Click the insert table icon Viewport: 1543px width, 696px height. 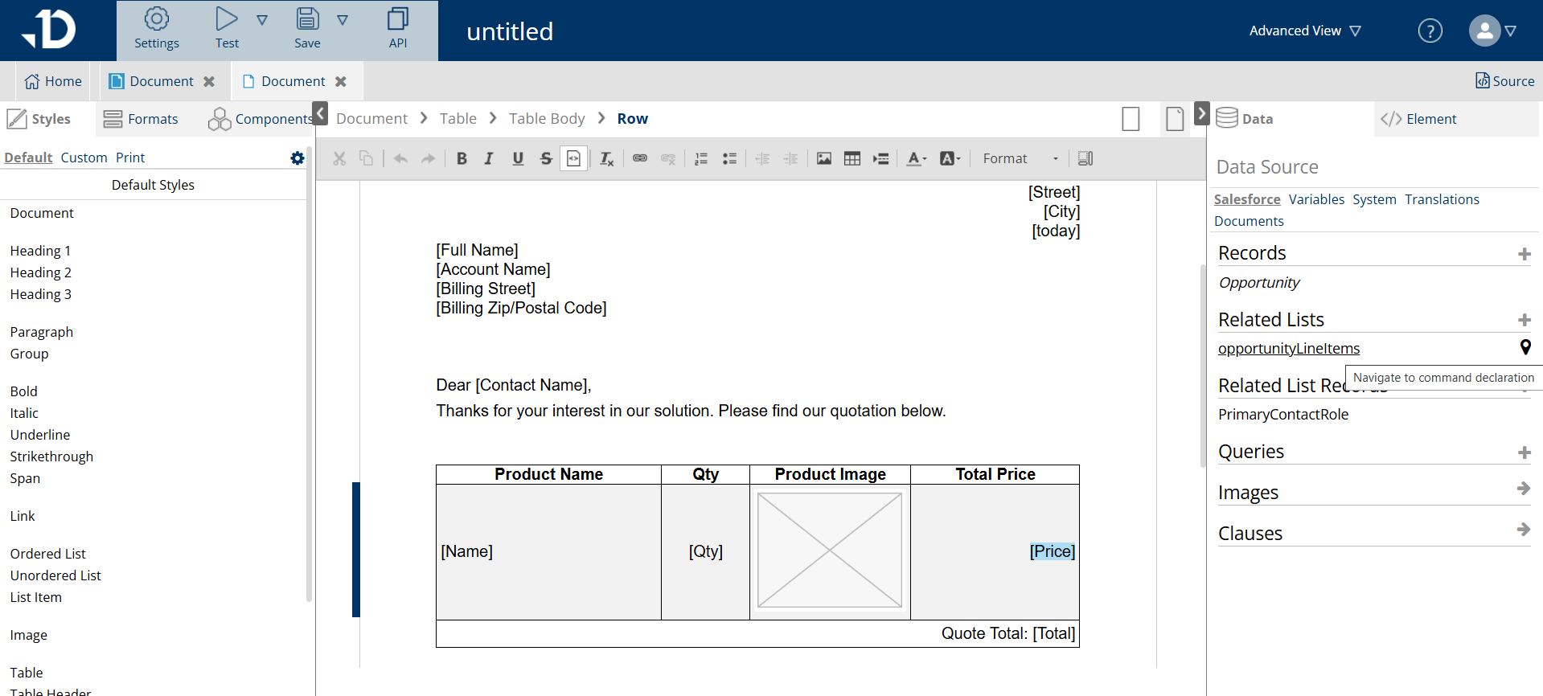tap(852, 158)
